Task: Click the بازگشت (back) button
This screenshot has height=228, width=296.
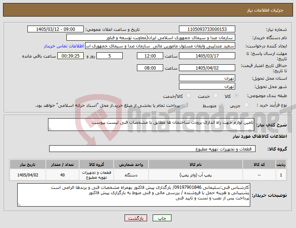Action: point(136,218)
